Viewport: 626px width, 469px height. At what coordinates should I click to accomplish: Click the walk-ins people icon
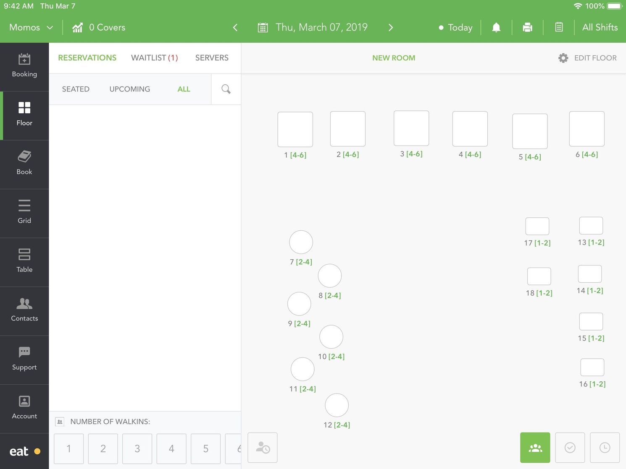(60, 422)
